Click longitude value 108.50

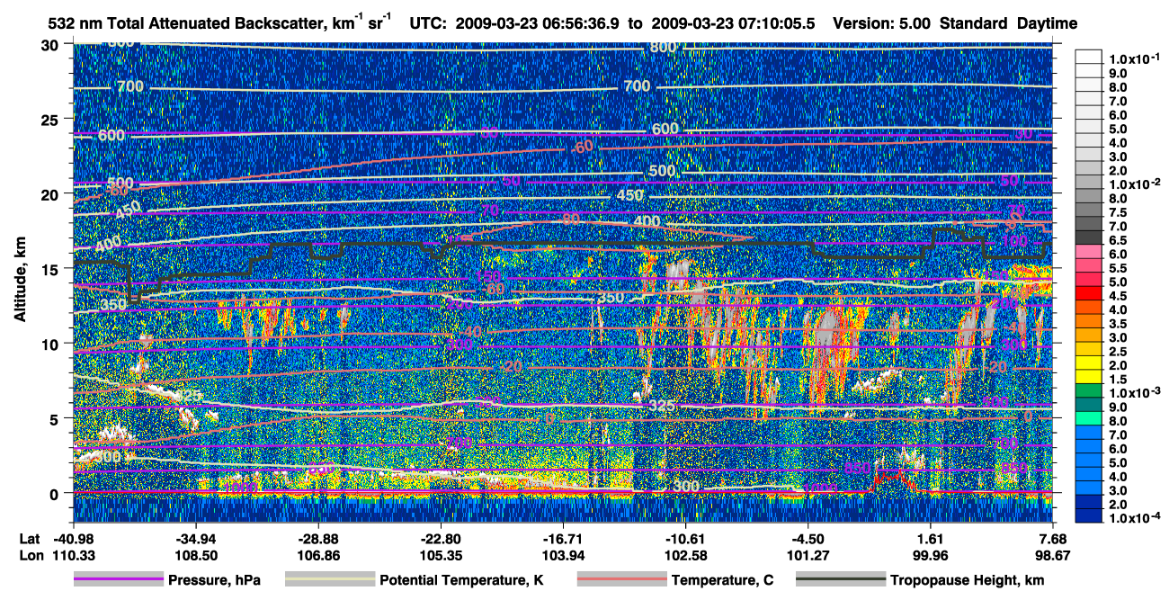tap(196, 555)
